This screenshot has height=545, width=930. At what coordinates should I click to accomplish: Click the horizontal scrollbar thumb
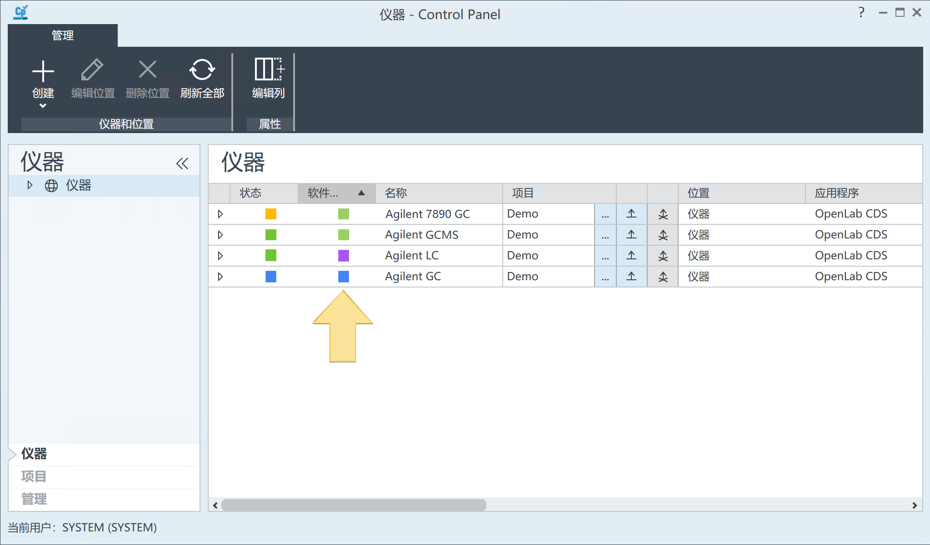click(x=354, y=505)
